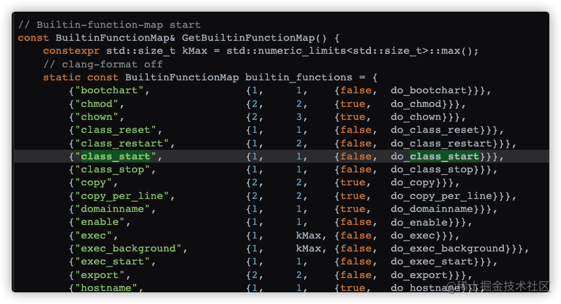Select the "bootchart" string literal

(x=109, y=90)
